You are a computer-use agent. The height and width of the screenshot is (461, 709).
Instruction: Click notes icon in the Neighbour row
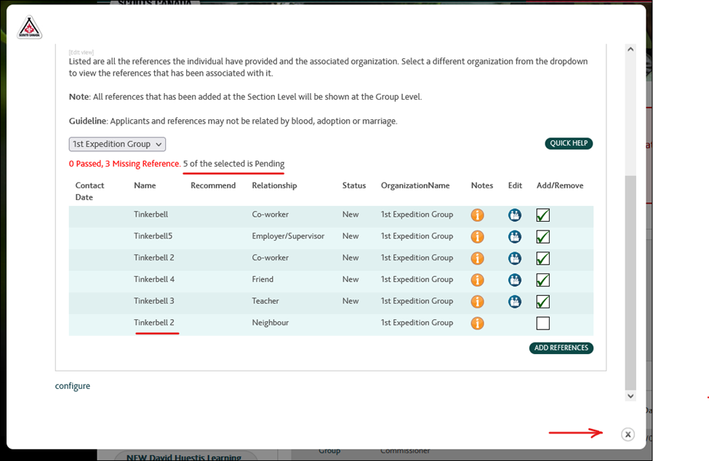click(477, 324)
